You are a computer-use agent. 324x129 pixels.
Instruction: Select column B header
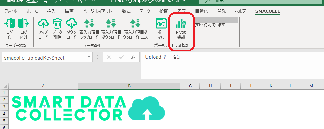click(129, 86)
